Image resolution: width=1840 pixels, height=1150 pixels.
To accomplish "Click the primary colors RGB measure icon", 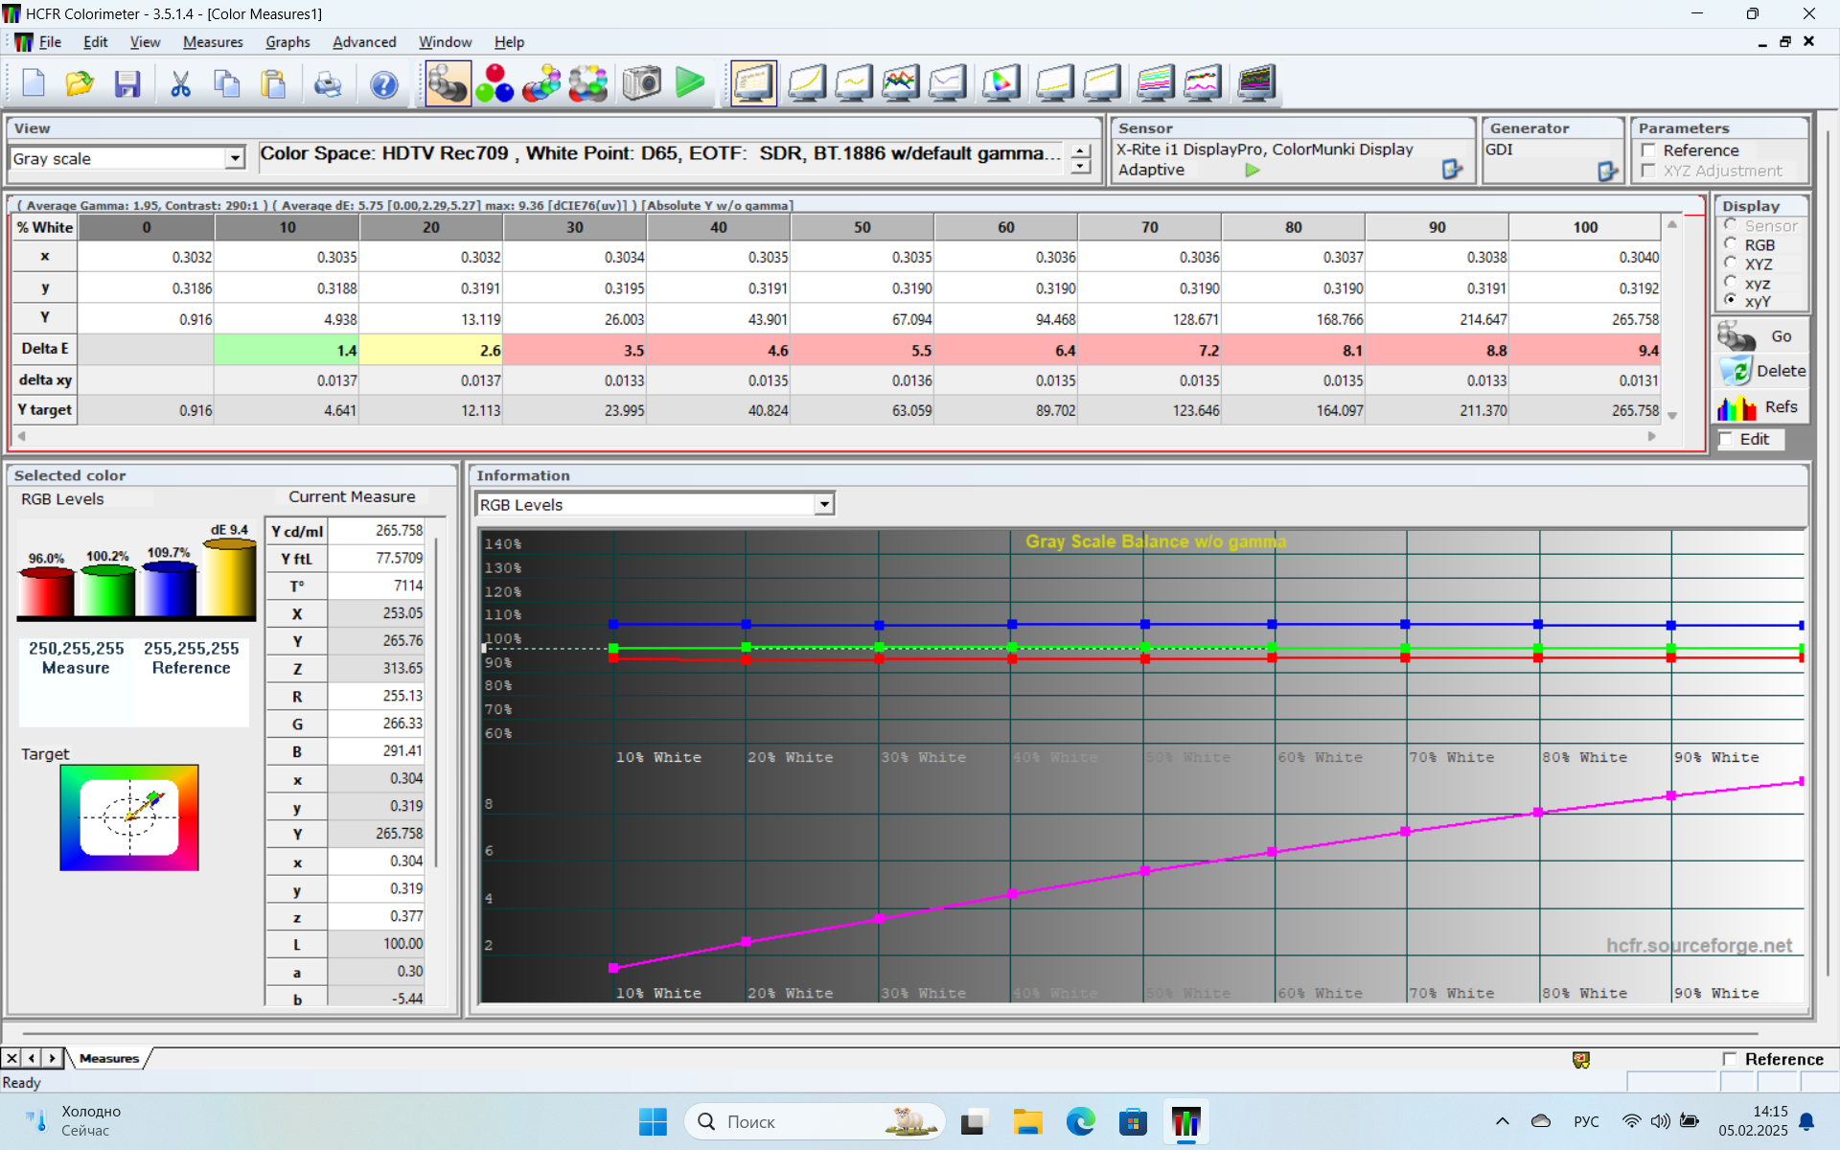I will (x=494, y=83).
